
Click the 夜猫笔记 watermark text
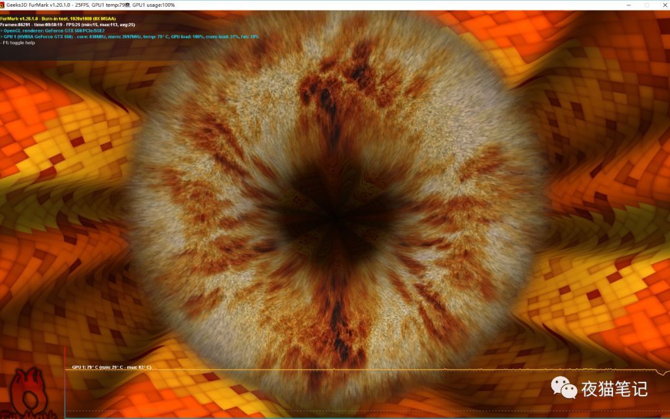coord(614,389)
